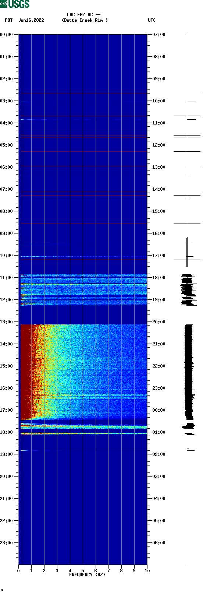Image resolution: width=203 pixels, height=594 pixels.
Task: Click the 0 Hz frequency axis label
Action: pyautogui.click(x=18, y=571)
